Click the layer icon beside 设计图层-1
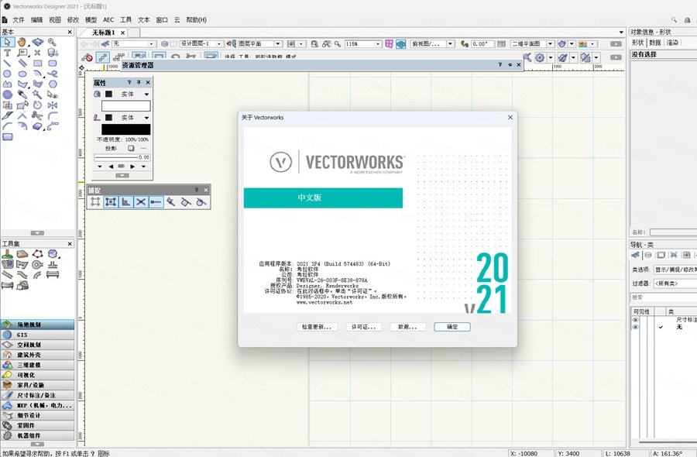Image resolution: width=697 pixels, height=457 pixels. coord(164,43)
